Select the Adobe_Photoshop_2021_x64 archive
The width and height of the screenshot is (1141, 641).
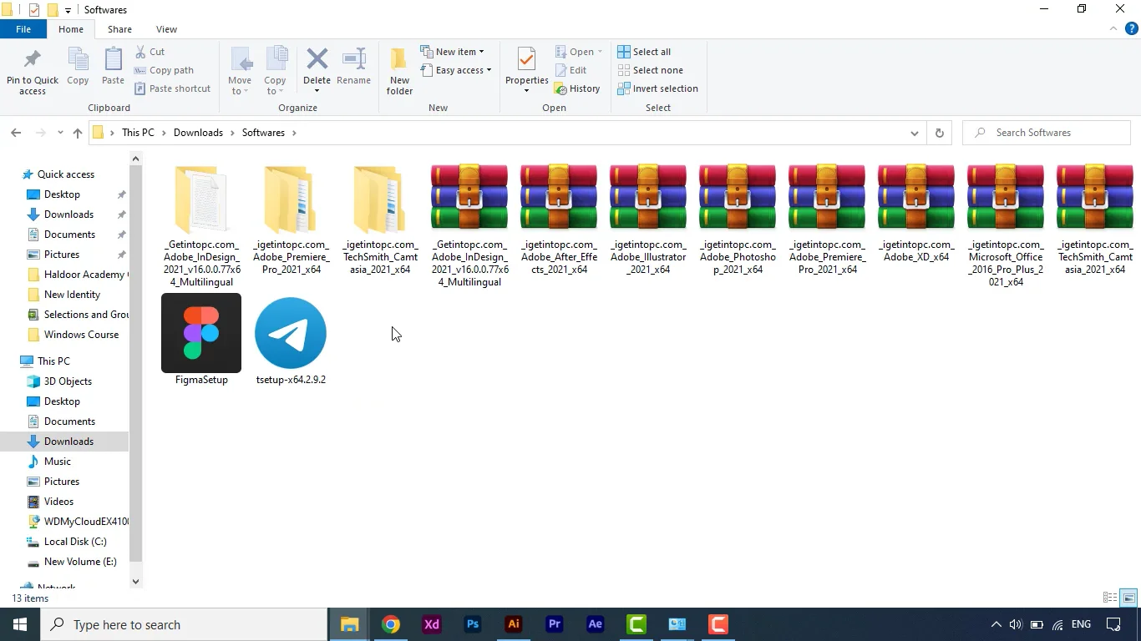(x=738, y=220)
